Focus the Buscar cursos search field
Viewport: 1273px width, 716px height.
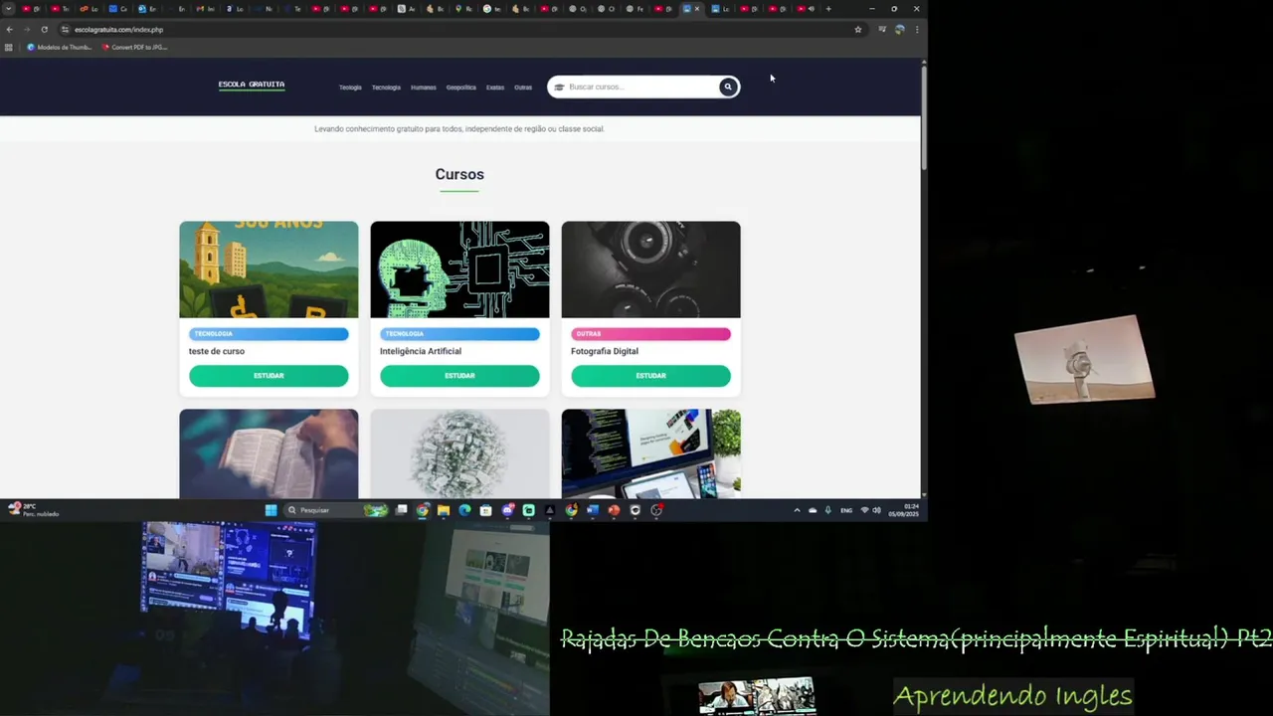641,87
